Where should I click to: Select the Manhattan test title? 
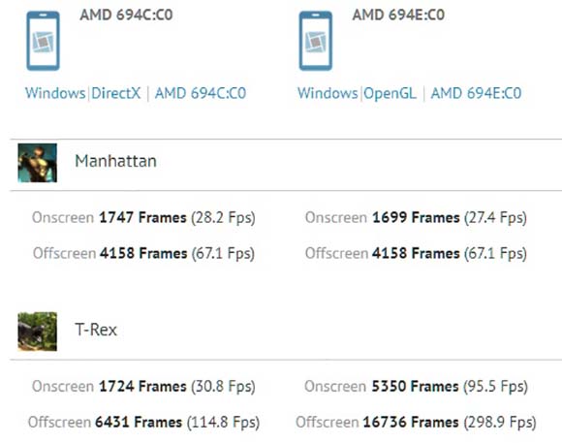tap(115, 161)
